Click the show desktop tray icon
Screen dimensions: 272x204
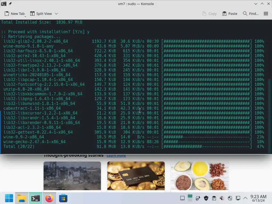coord(182,198)
